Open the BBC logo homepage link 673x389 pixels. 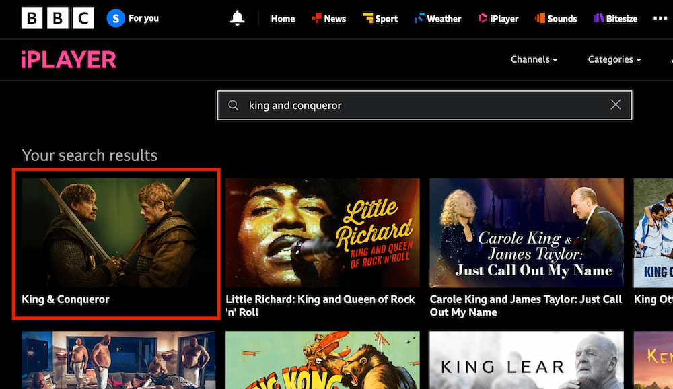click(x=57, y=18)
